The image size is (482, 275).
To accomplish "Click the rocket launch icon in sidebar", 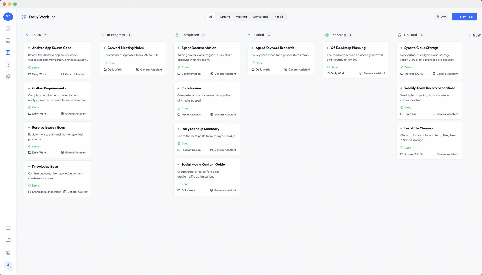I will coord(8,76).
